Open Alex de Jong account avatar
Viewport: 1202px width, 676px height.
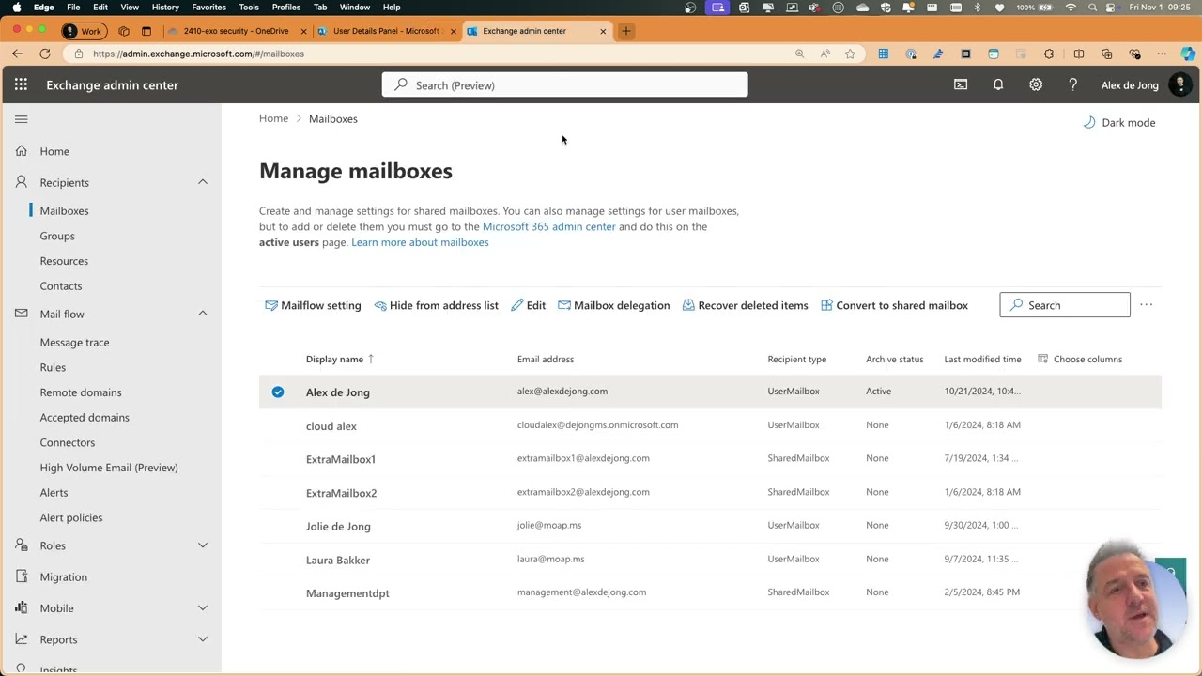tap(1180, 84)
